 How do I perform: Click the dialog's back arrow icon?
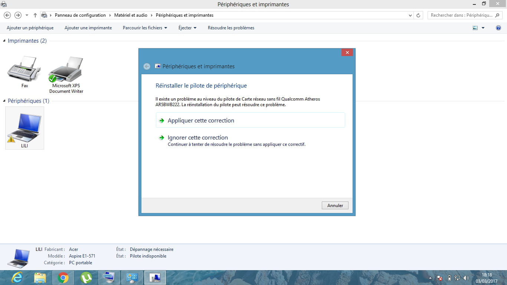147,66
